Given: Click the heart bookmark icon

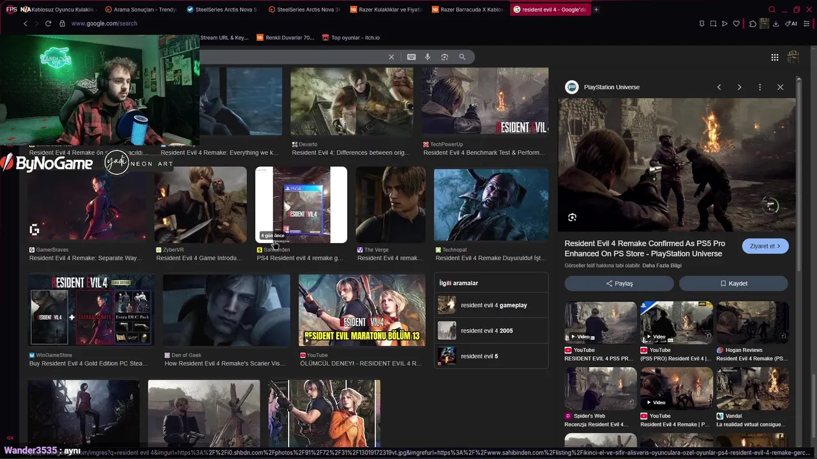Looking at the screenshot, I should 736,24.
